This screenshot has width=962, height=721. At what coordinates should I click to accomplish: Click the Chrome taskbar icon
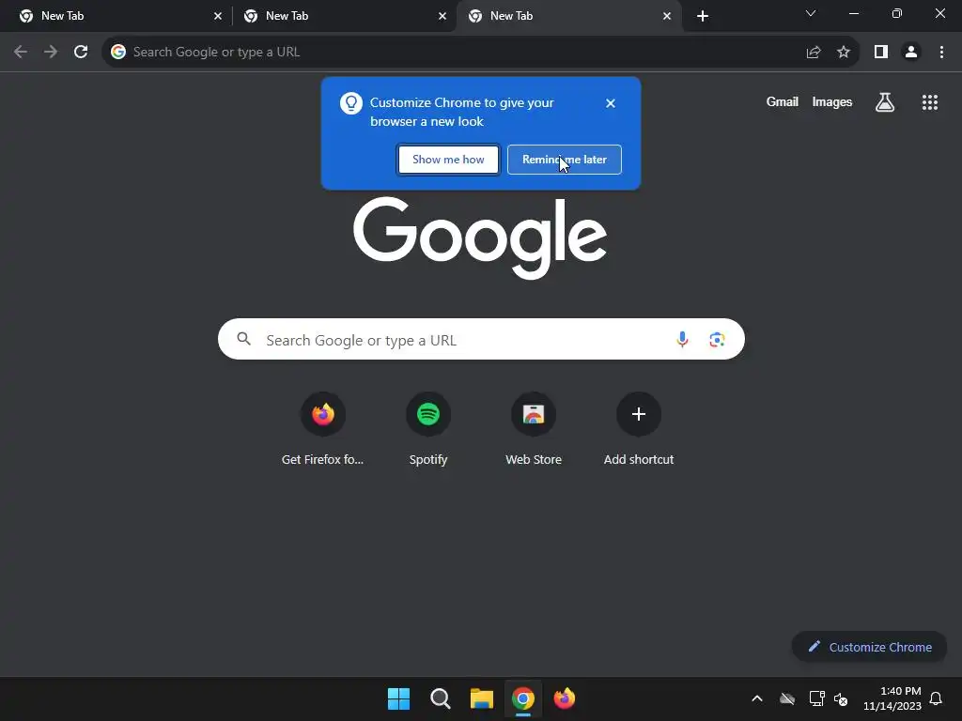pyautogui.click(x=522, y=698)
